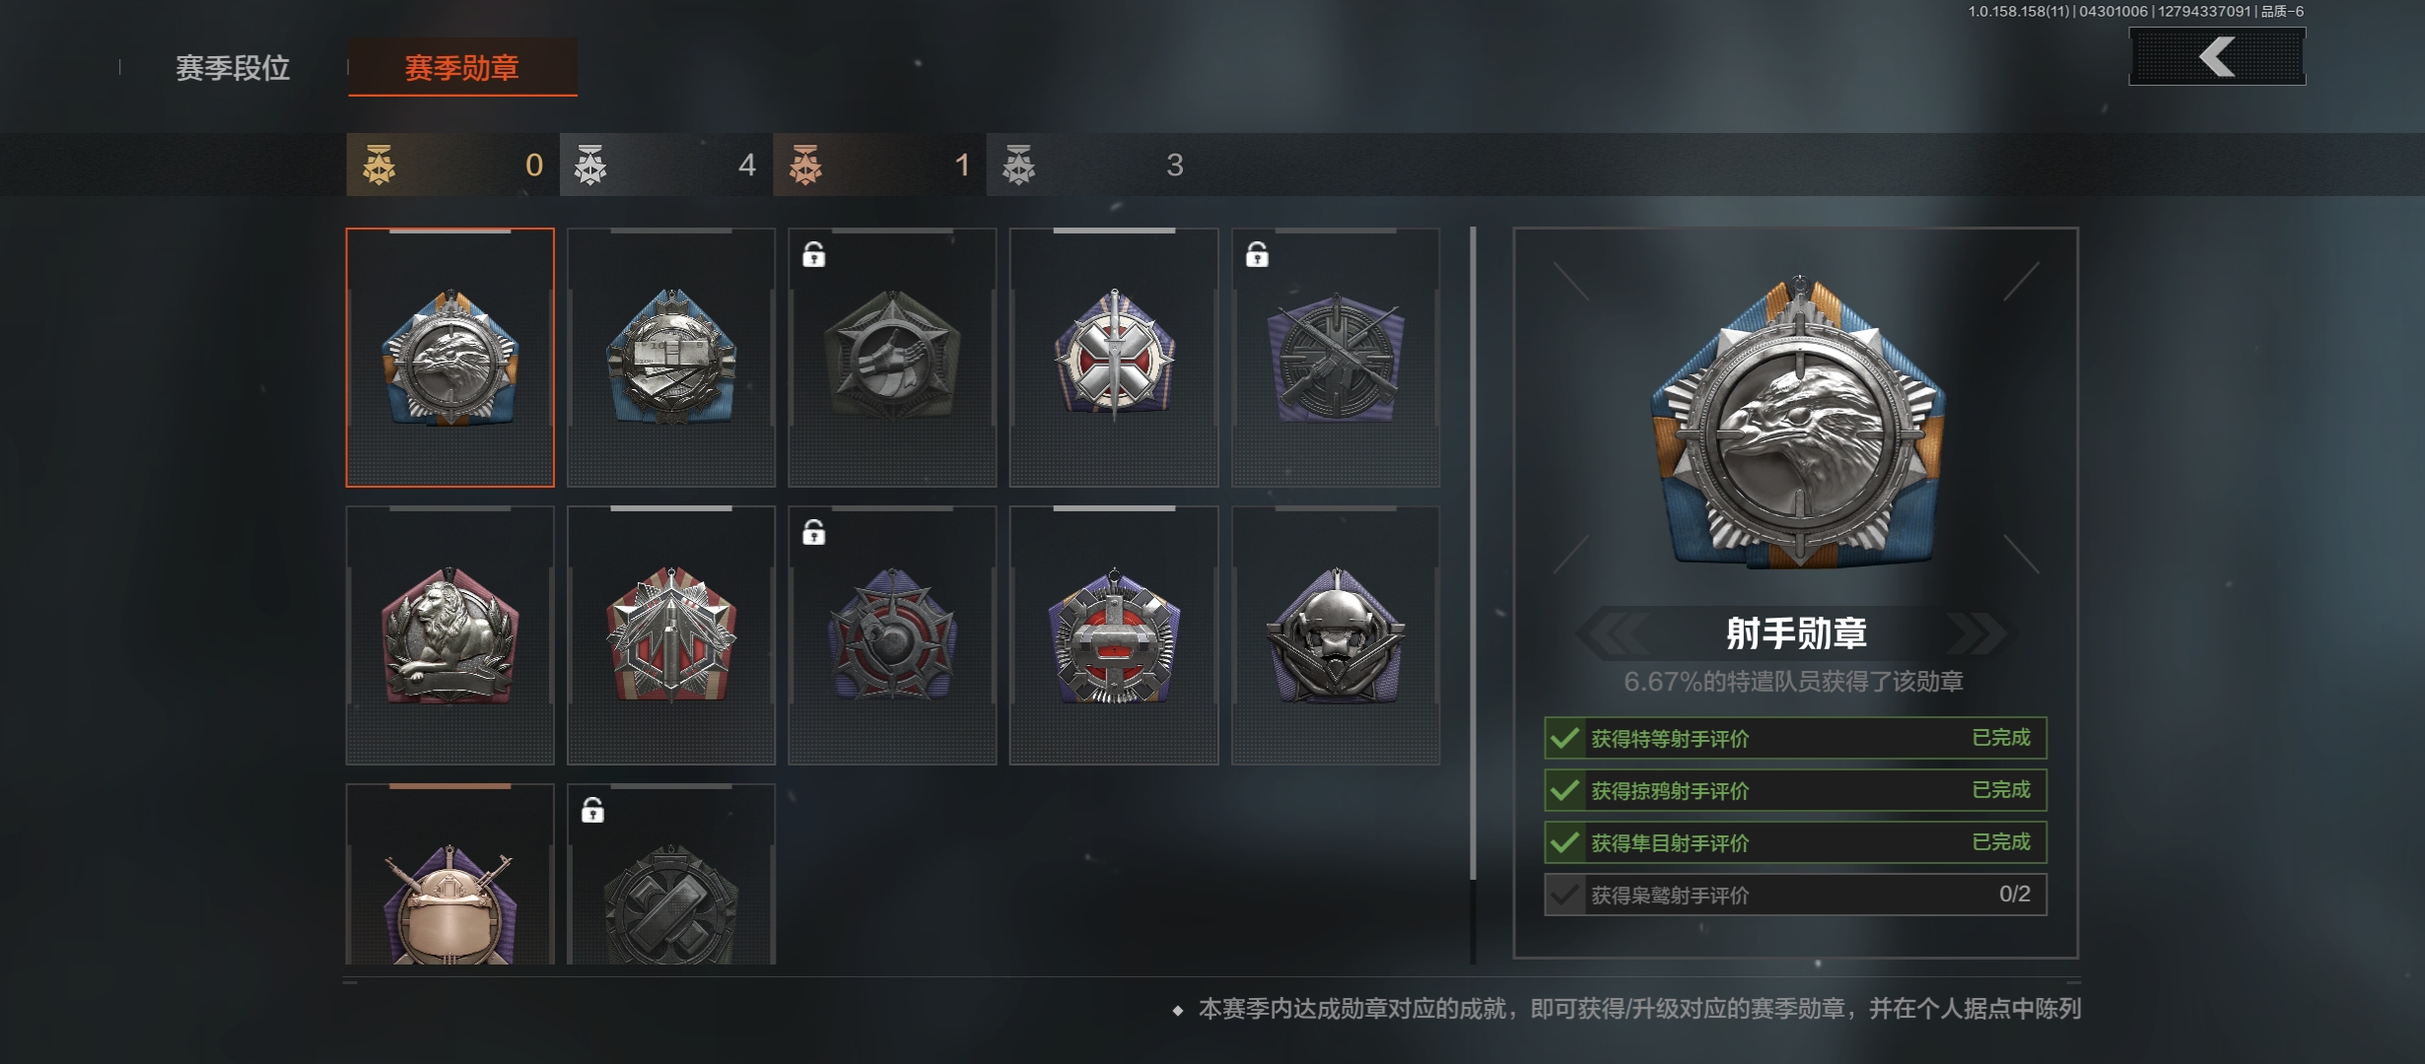This screenshot has height=1064, width=2425.
Task: Select the red cross dagger medal
Action: point(1114,358)
